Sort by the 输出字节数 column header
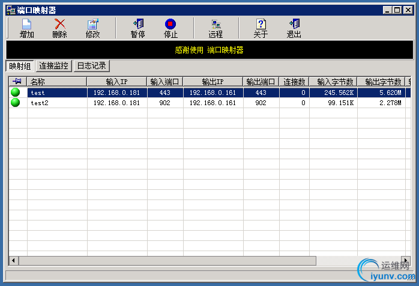Viewport: 419px width, 286px height. click(381, 82)
